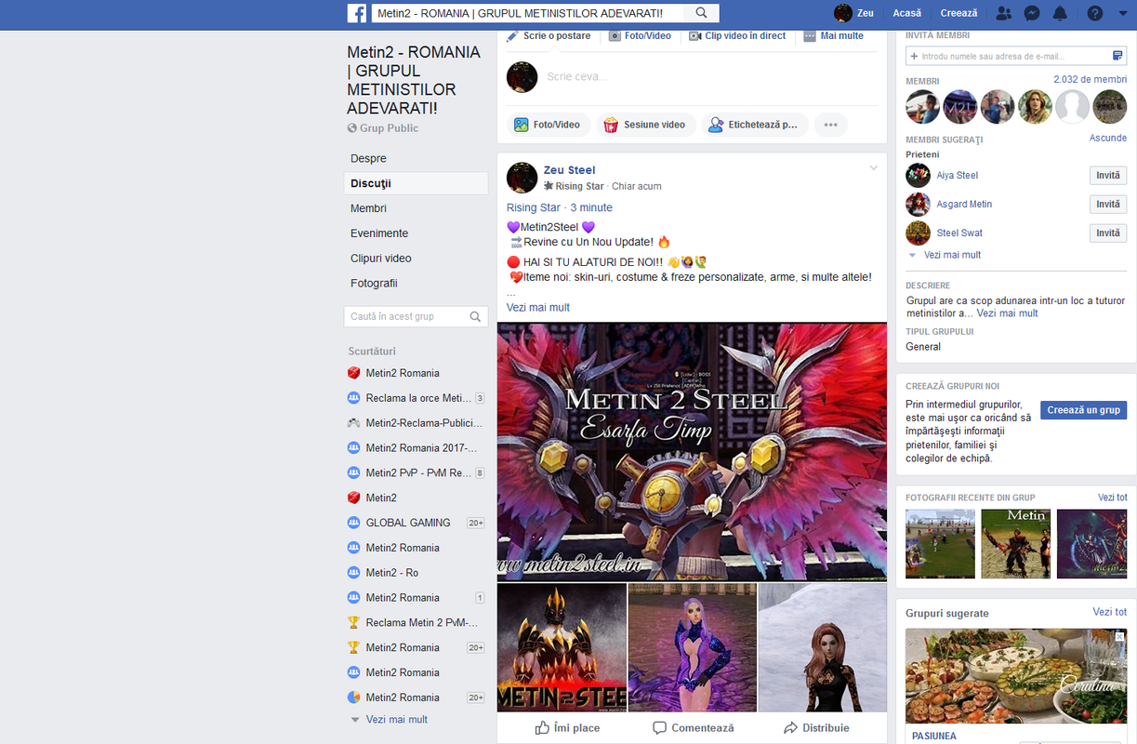Open recent group photo labeled Metin

coord(1016,544)
